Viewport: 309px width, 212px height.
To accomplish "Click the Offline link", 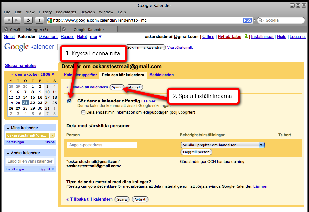I will 208,37.
